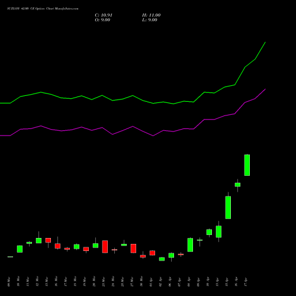Click the open value O: 9.00
The height and width of the screenshot is (296, 296).
coord(102,20)
